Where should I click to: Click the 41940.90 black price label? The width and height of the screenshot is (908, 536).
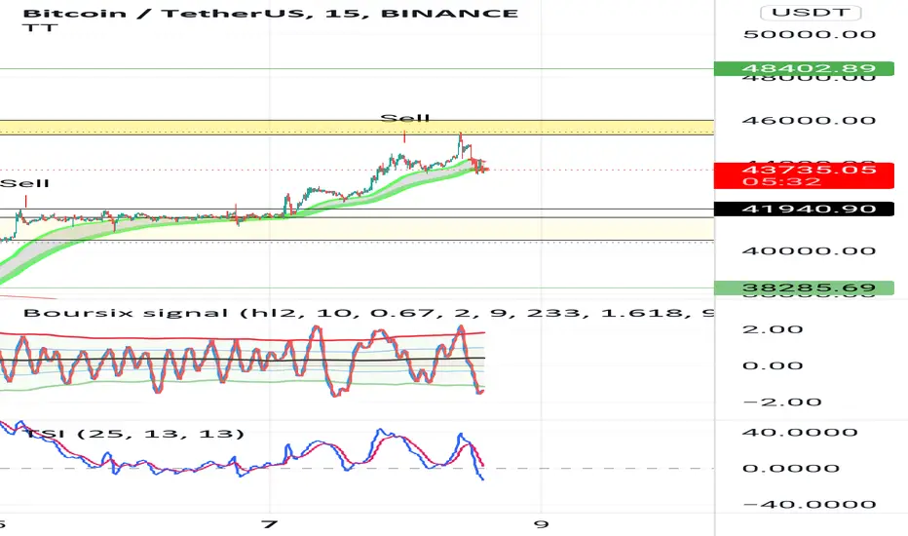point(804,209)
